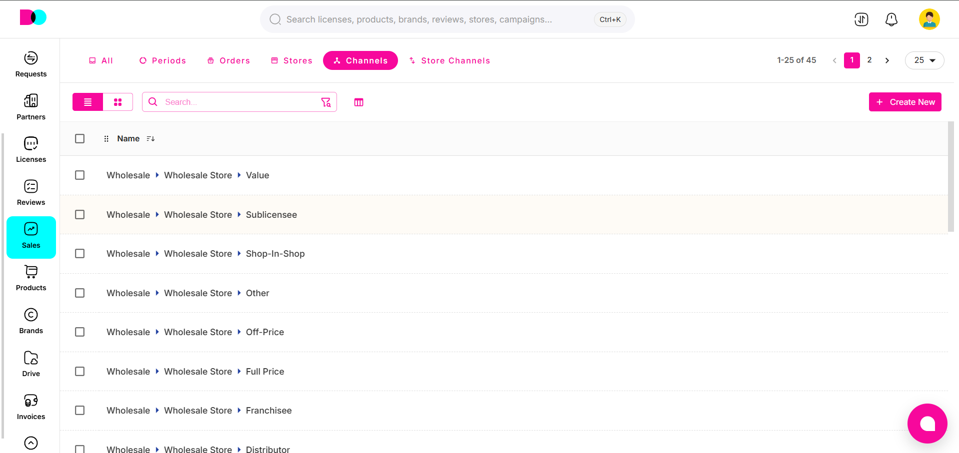
Task: Open the Drive sidebar section
Action: click(x=31, y=364)
